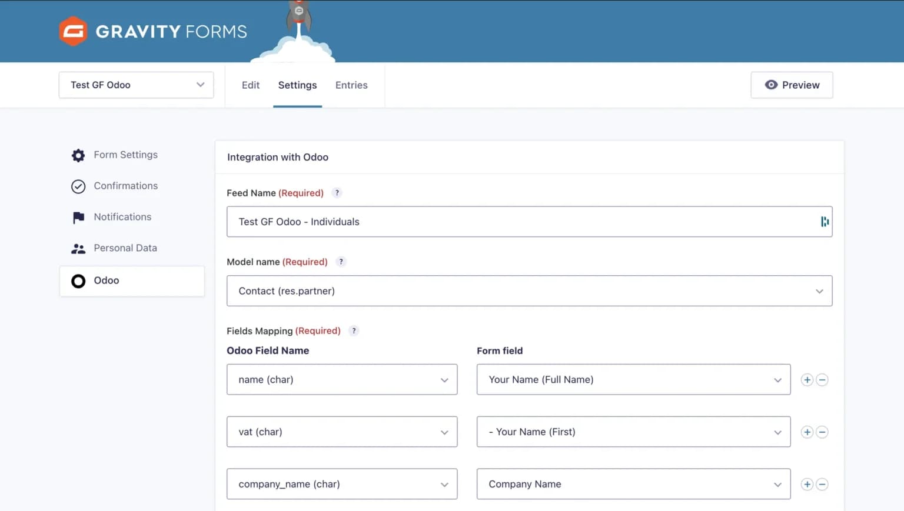The width and height of the screenshot is (904, 511).
Task: Click the Odoo circle icon
Action: pos(78,281)
